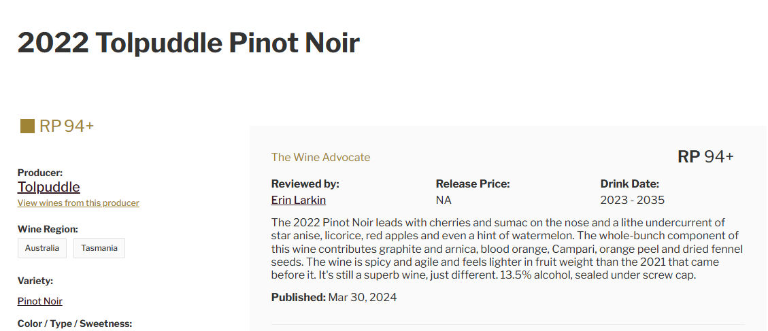Click the bold RP 94+ score in review card

point(705,156)
